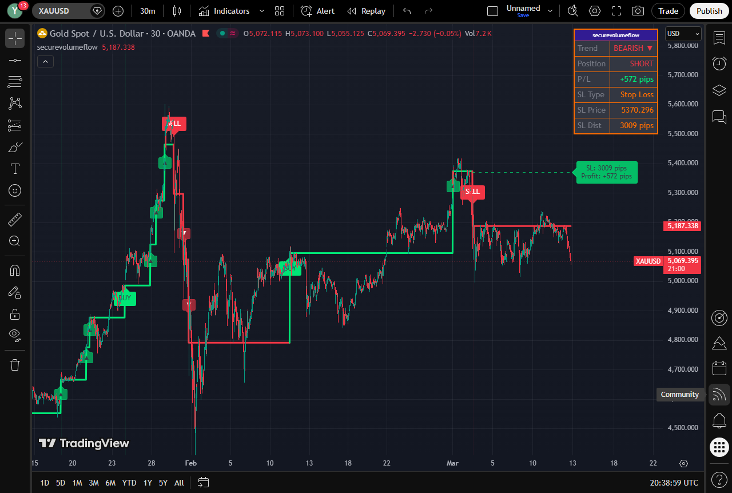The image size is (732, 493).
Task: Select the Trend Line drawing tool
Action: 15,60
